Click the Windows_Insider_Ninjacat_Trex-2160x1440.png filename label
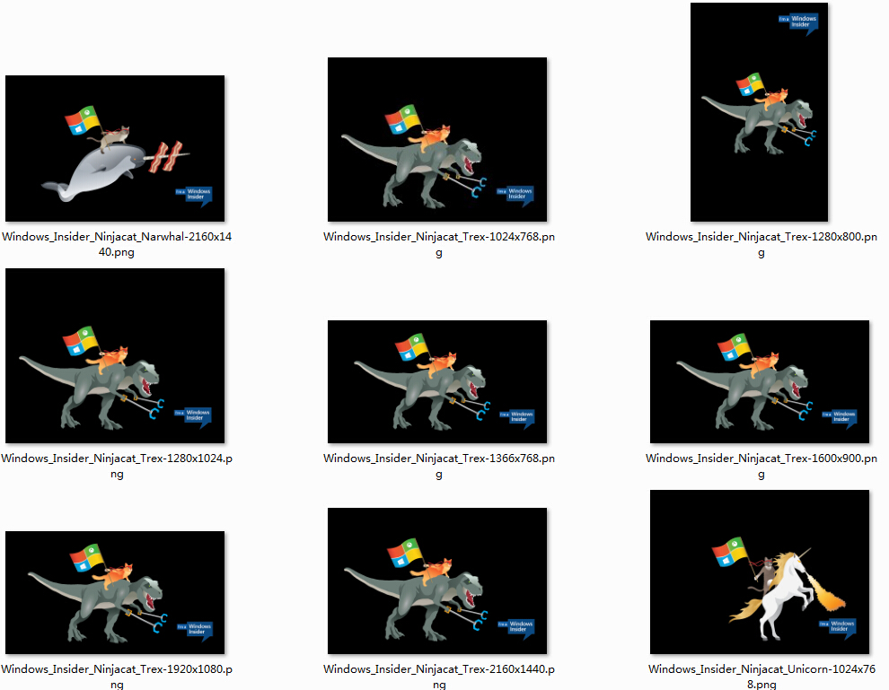 coord(438,677)
